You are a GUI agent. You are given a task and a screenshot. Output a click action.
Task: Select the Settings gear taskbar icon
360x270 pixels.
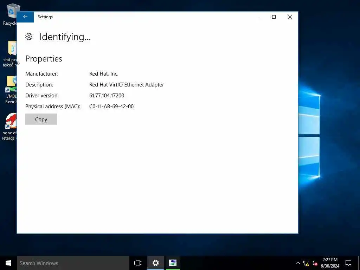pyautogui.click(x=155, y=263)
